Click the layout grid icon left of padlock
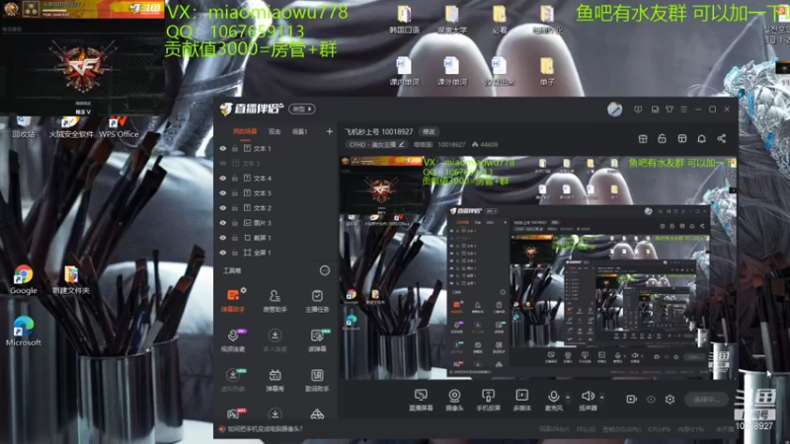The width and height of the screenshot is (790, 444). coord(643,139)
